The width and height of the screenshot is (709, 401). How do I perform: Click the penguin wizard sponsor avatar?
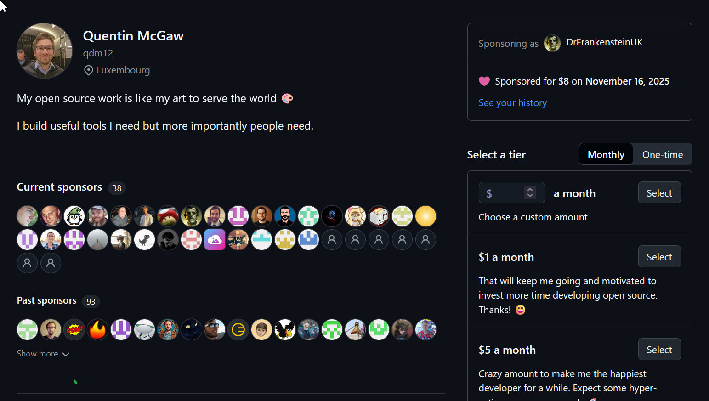pyautogui.click(x=74, y=216)
